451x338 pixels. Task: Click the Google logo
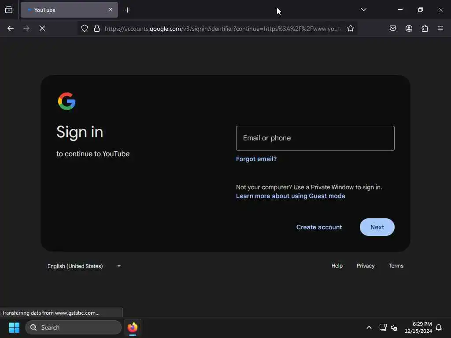tap(67, 101)
